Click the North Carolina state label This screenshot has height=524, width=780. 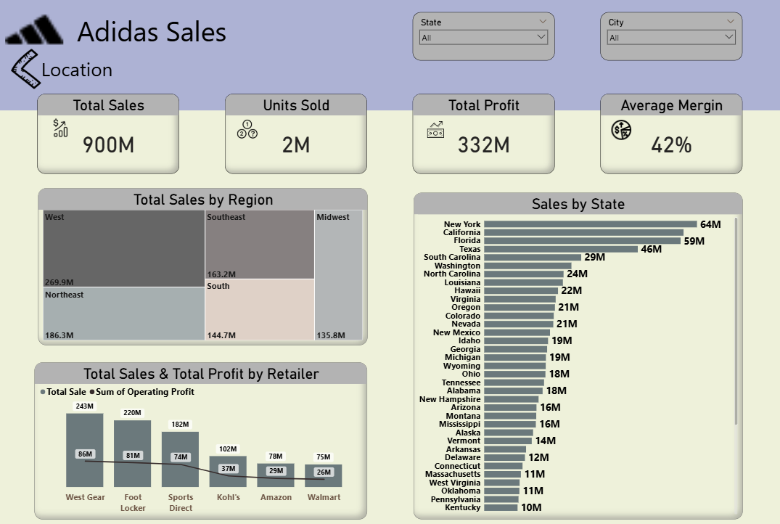pyautogui.click(x=452, y=274)
